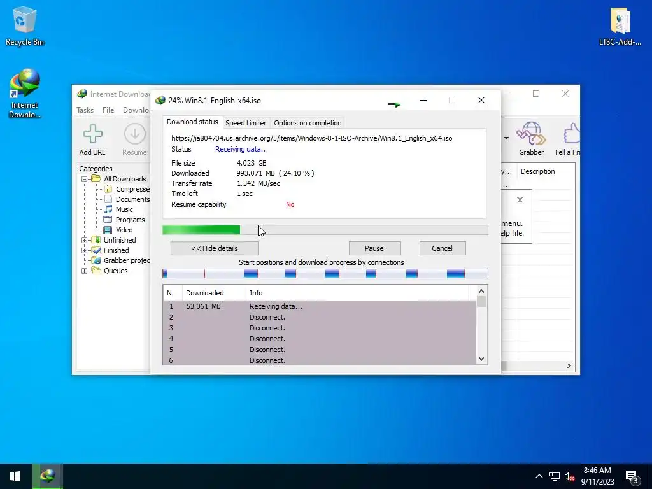The height and width of the screenshot is (489, 652).
Task: Click the Tell a Friend thumbs-up icon
Action: pos(571,134)
